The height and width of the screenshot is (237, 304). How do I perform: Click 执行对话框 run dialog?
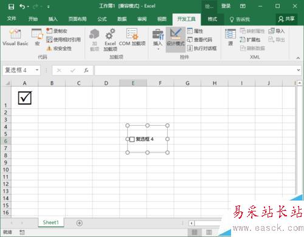click(202, 48)
